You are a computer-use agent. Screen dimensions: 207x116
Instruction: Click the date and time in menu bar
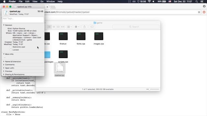183,1
